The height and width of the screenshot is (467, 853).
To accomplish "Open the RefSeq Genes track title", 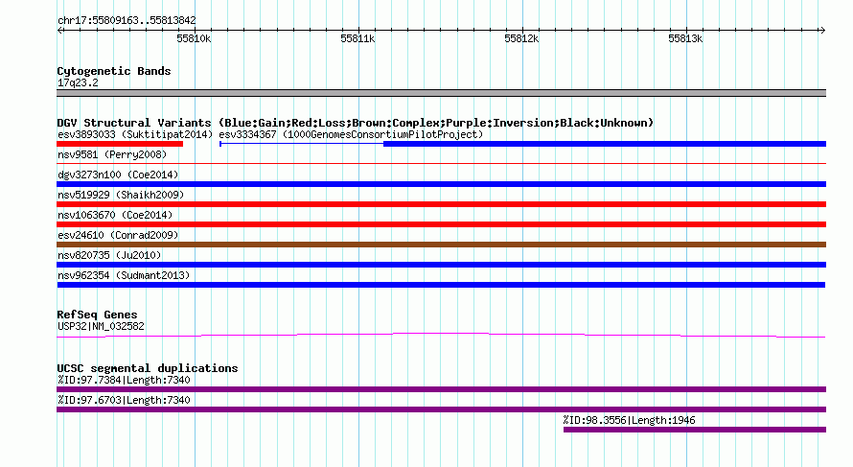I will pos(97,315).
